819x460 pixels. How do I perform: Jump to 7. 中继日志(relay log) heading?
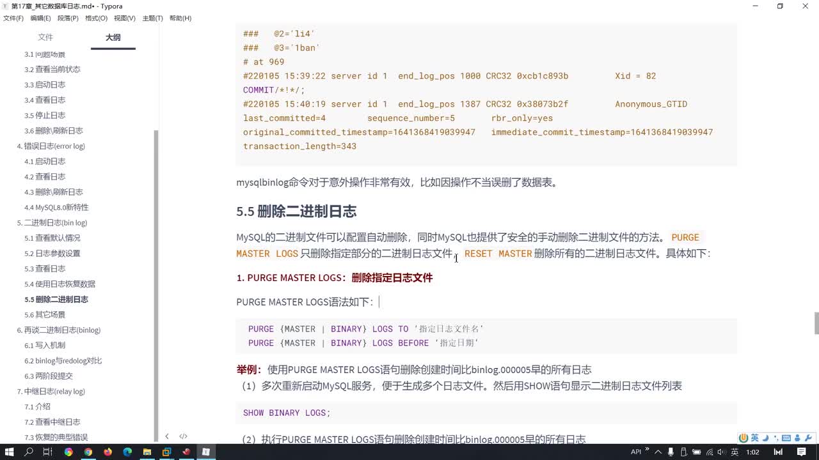click(51, 391)
